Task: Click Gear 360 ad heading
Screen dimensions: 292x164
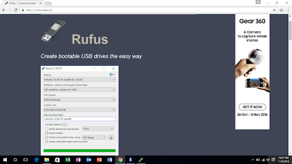Action: (x=252, y=21)
